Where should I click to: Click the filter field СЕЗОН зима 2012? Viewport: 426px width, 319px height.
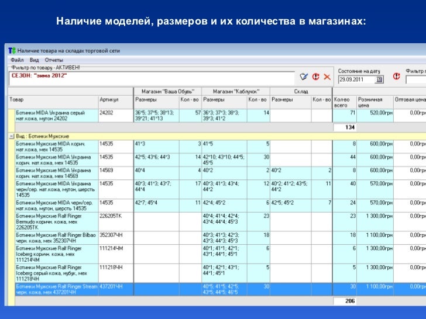(152, 78)
